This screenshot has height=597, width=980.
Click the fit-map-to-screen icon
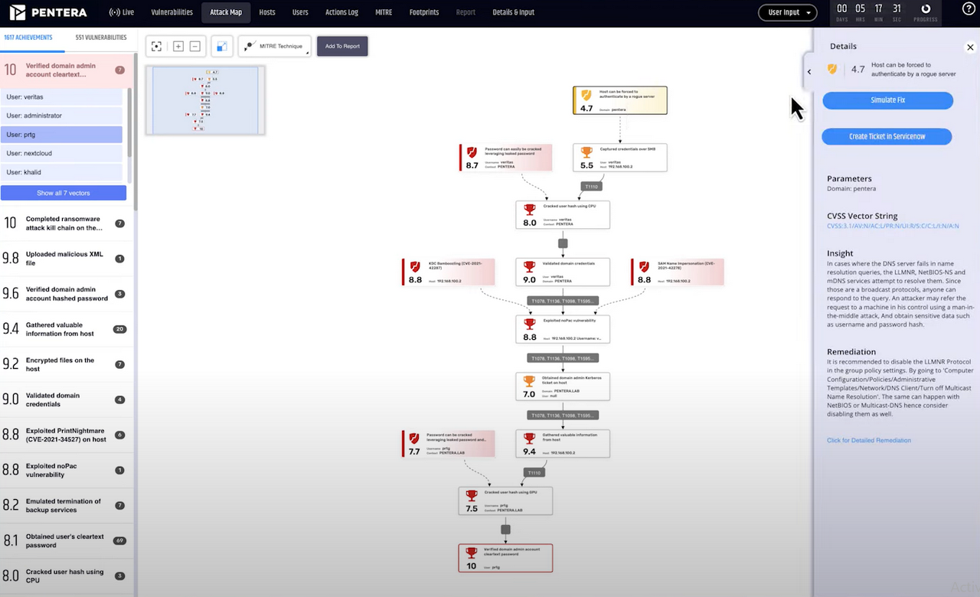[x=156, y=46]
